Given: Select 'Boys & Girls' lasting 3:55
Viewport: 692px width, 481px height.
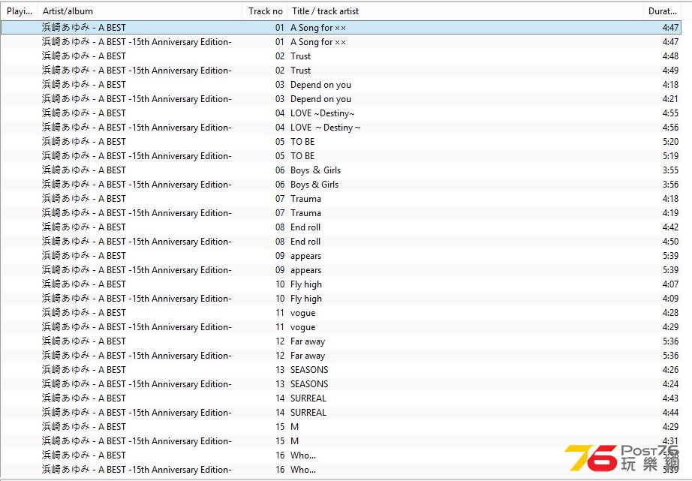Looking at the screenshot, I should tap(315, 170).
